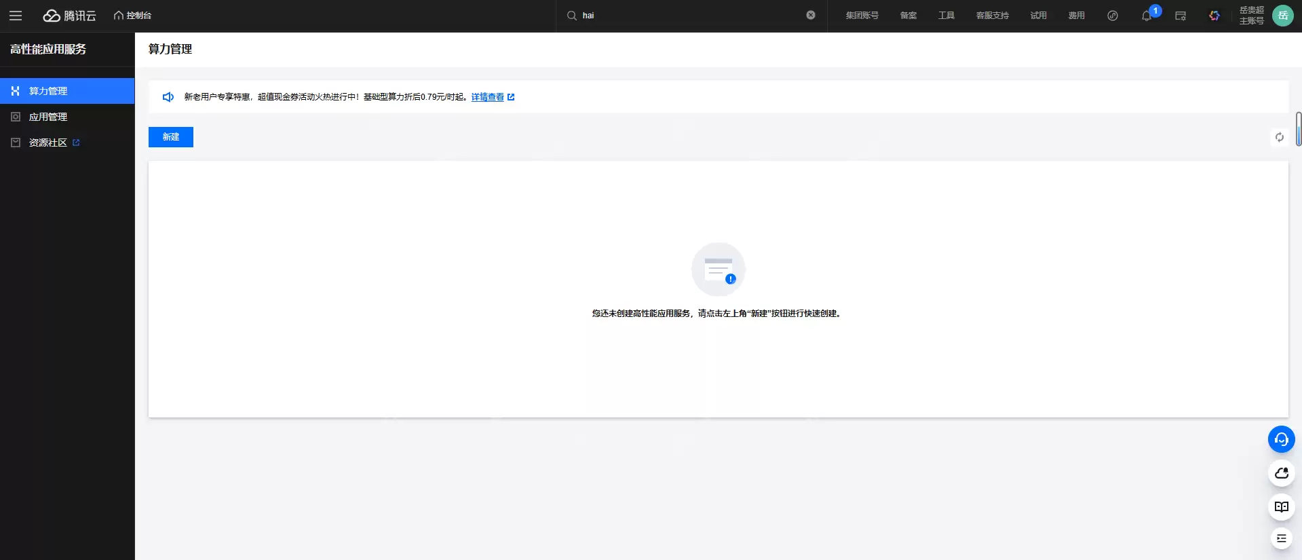Open the documentation book icon
Viewport: 1302px width, 560px height.
[x=1281, y=507]
